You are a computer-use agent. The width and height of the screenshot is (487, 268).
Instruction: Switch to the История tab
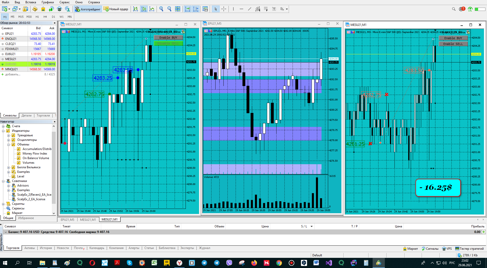click(x=46, y=248)
